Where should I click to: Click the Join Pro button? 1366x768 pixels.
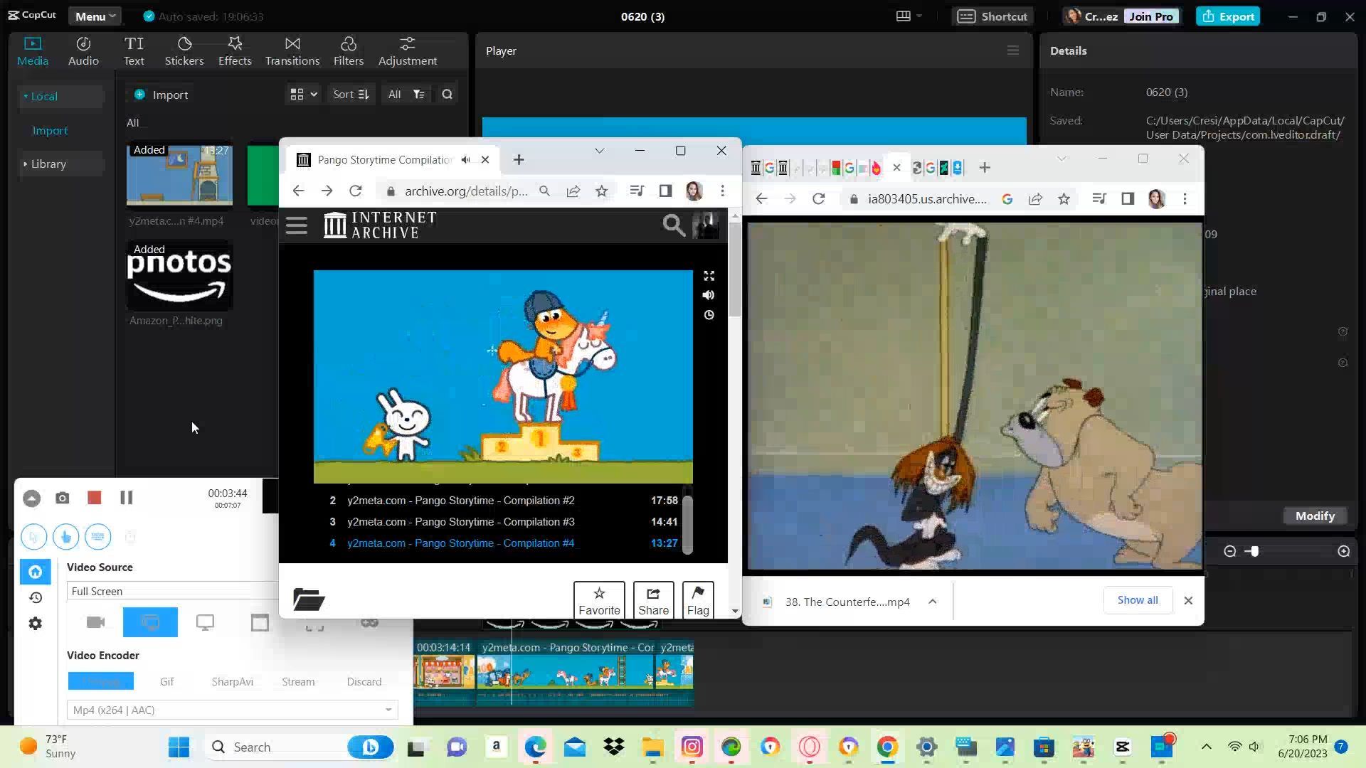[1150, 16]
